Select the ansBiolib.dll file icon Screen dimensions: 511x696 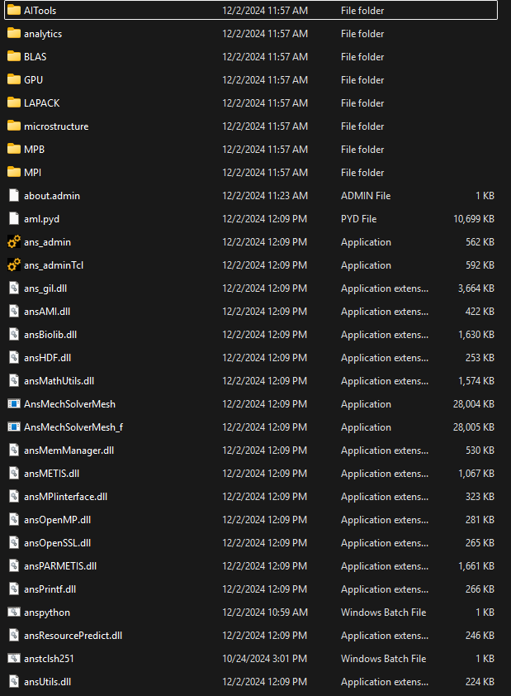click(x=14, y=334)
